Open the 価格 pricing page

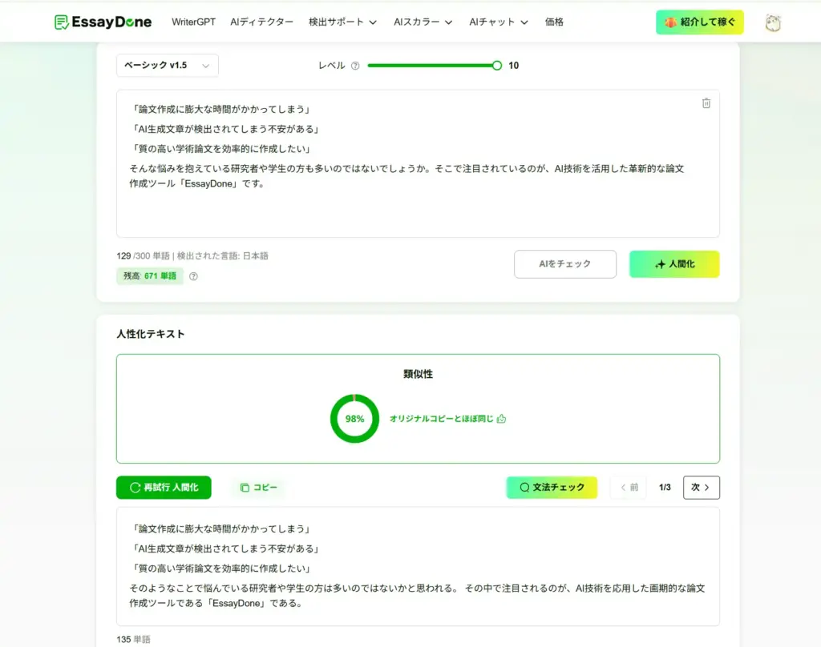554,22
